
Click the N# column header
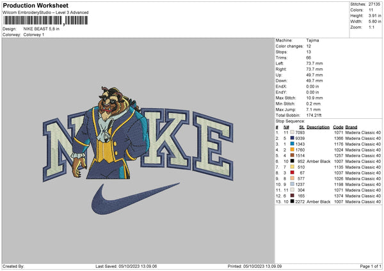click(x=286, y=127)
